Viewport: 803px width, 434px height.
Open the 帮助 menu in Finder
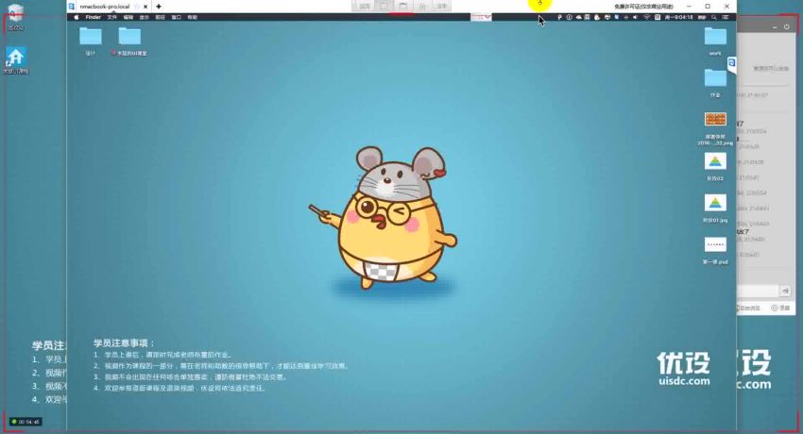point(193,17)
